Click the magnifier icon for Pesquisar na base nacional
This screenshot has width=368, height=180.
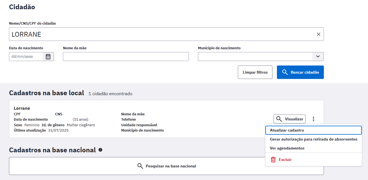[x=140, y=166]
